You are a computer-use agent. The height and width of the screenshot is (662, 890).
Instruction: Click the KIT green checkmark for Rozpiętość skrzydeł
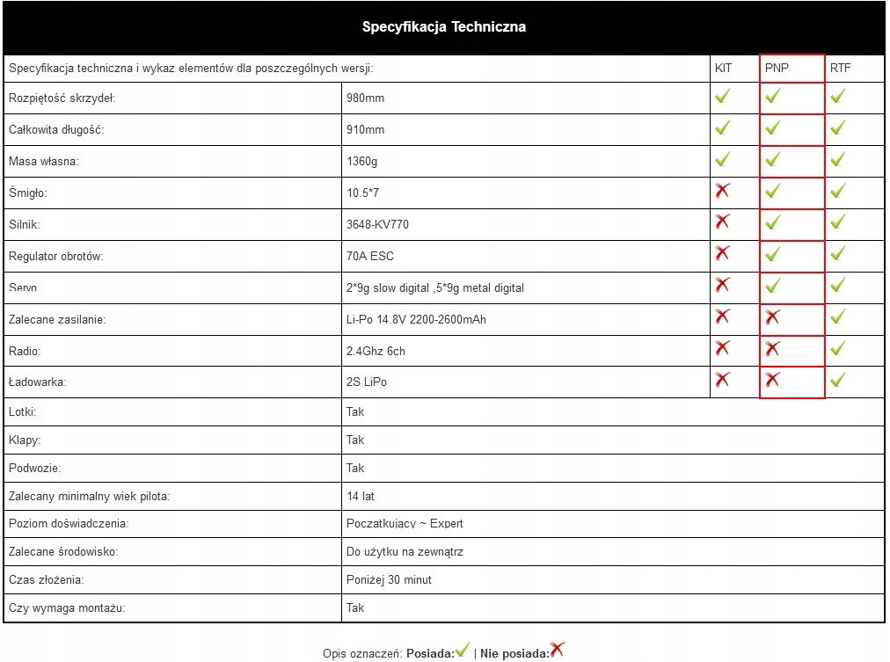pos(723,96)
